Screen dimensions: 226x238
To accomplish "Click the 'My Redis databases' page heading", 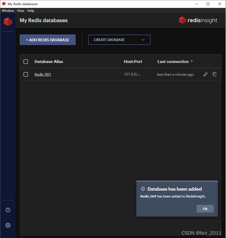I will 44,20.
